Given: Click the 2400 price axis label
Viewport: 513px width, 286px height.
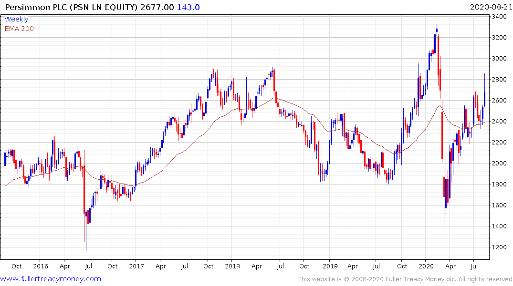Looking at the screenshot, I should pos(499,121).
